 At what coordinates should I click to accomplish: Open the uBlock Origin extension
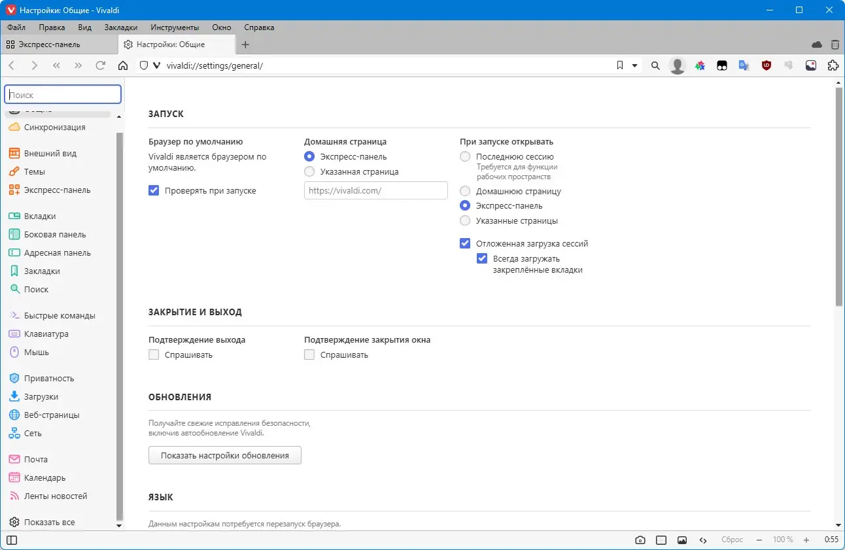[766, 65]
